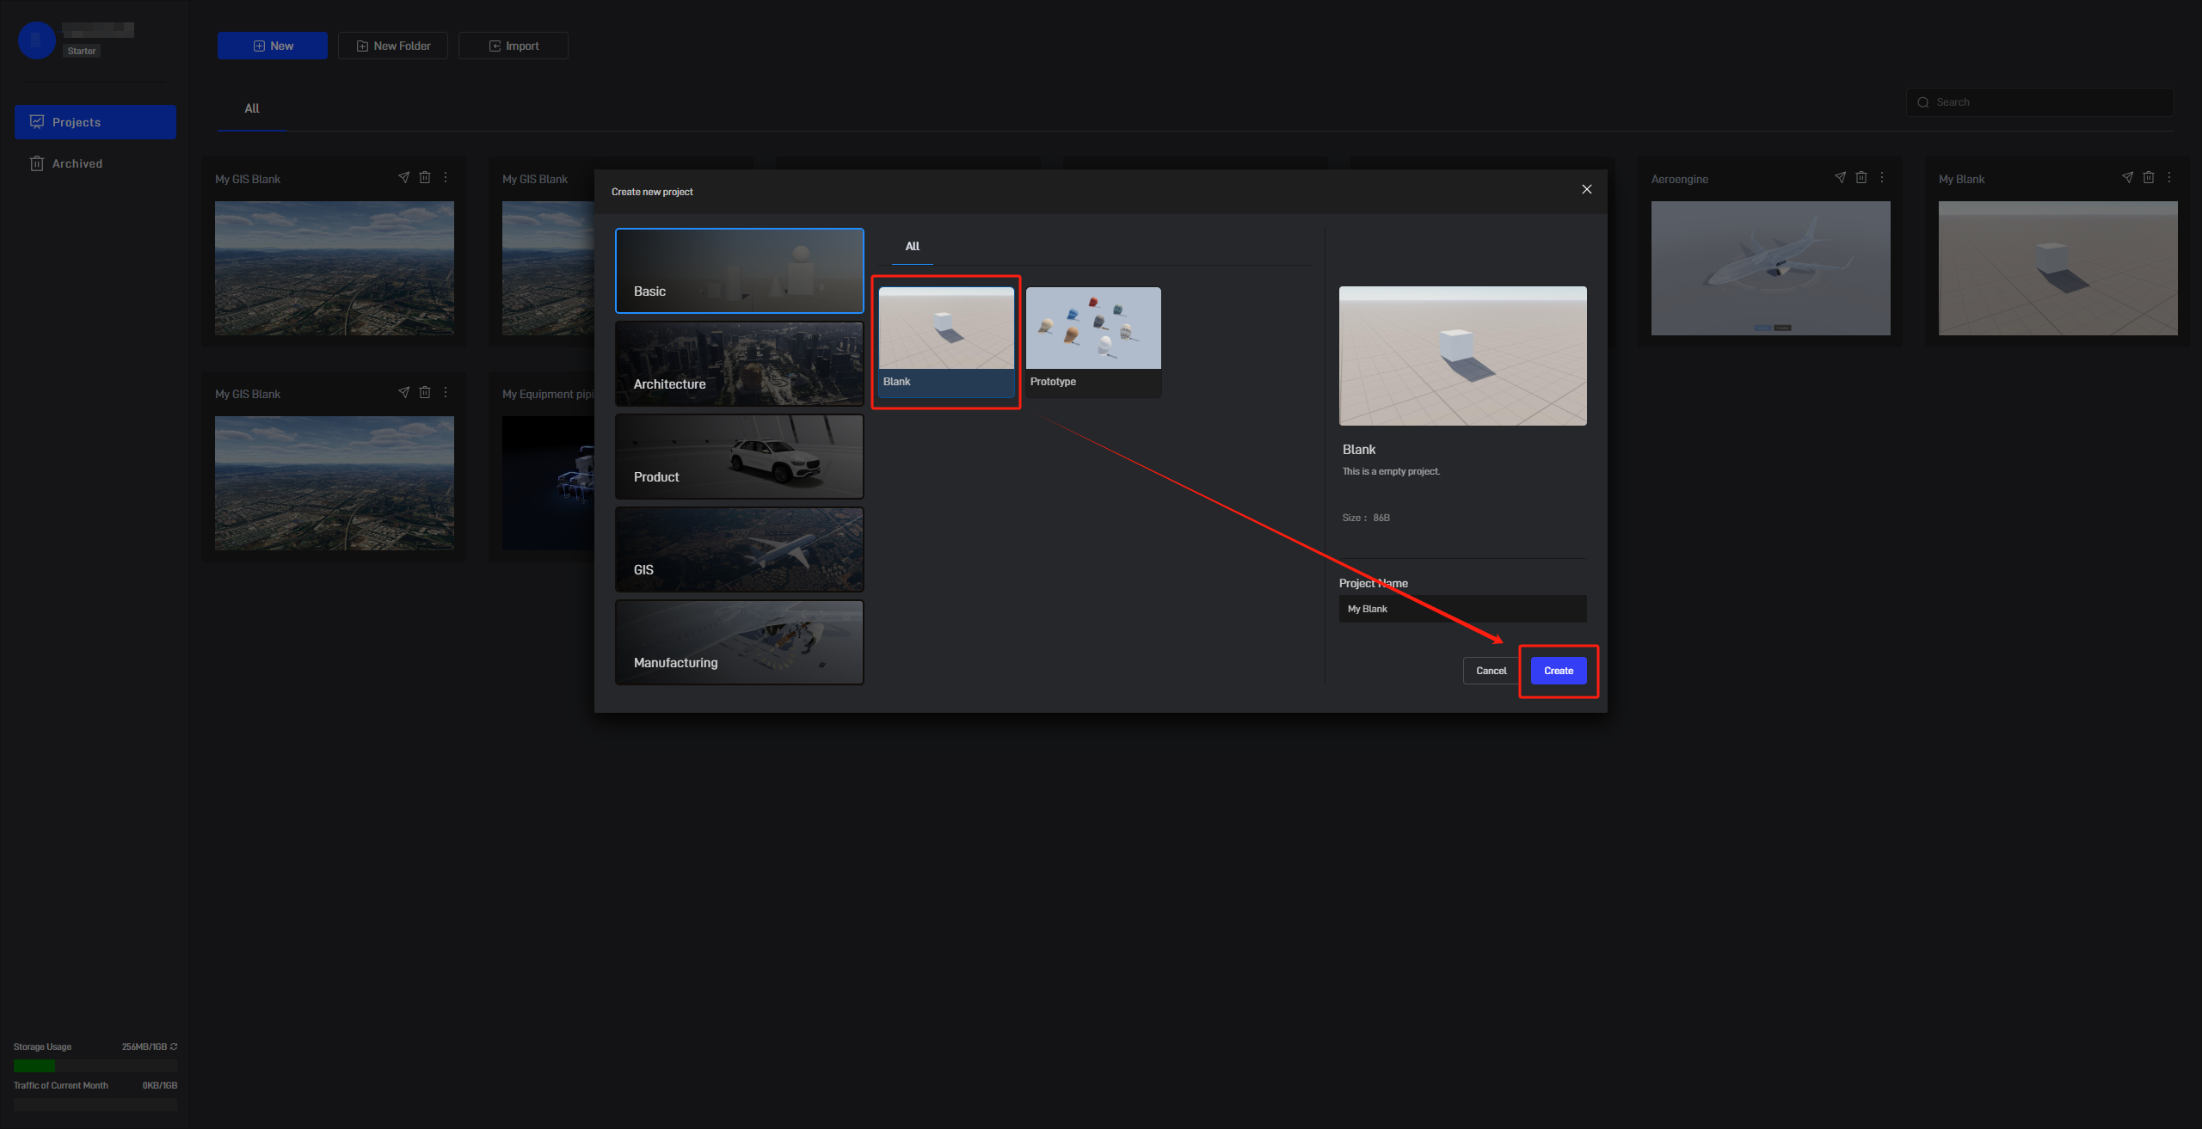Select the Manufacturing template category

[740, 642]
